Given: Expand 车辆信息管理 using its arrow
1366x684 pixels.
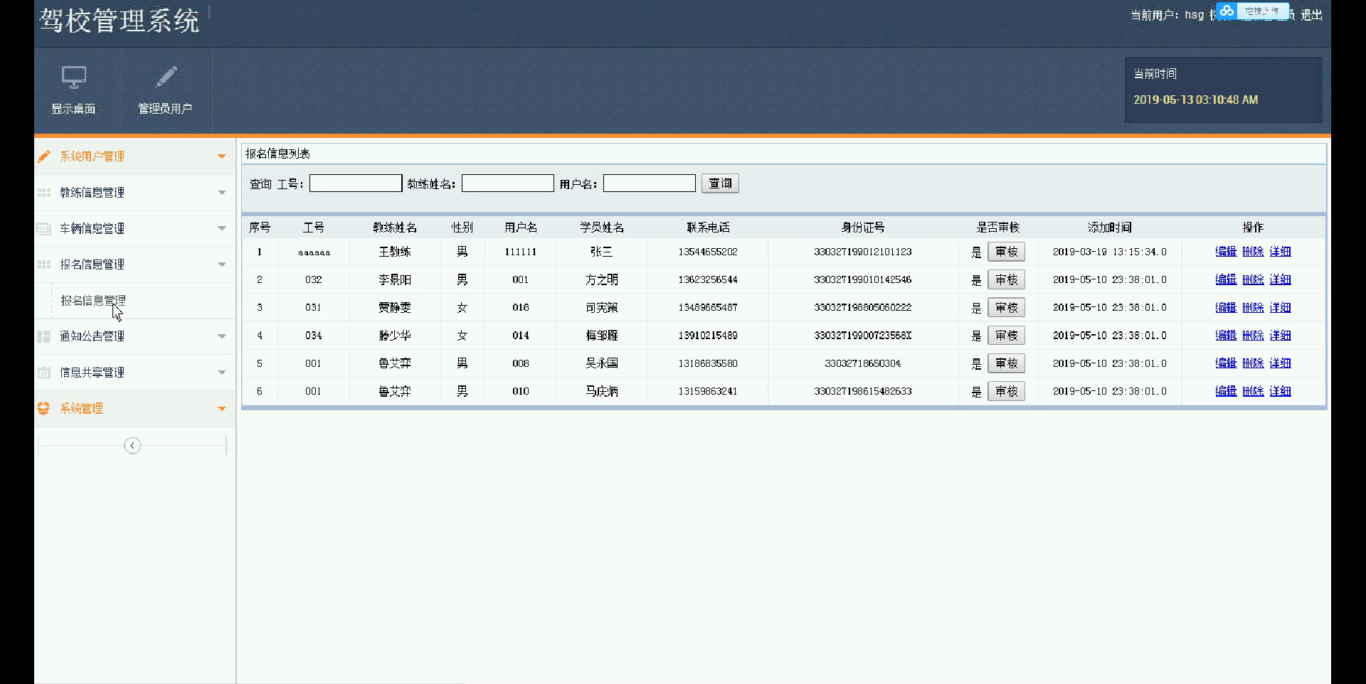Looking at the screenshot, I should coord(221,228).
